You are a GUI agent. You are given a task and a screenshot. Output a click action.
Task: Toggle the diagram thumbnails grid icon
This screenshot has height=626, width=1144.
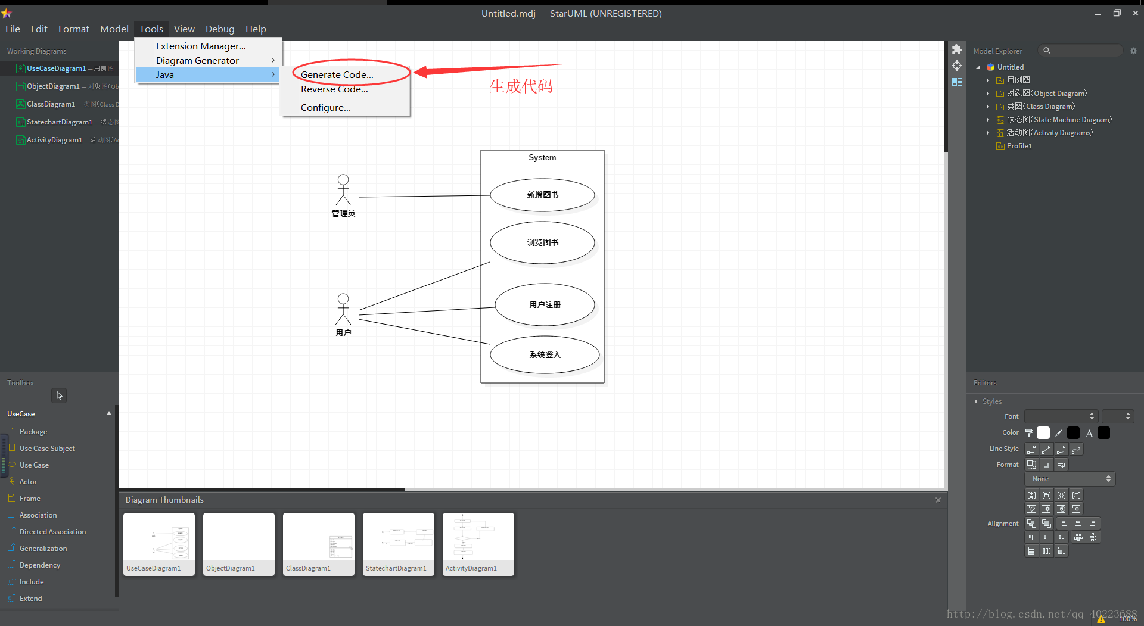click(x=957, y=82)
